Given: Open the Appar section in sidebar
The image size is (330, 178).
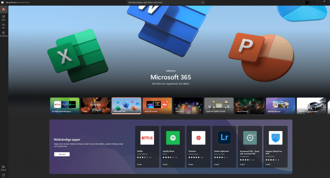Looking at the screenshot, I should (x=4, y=17).
